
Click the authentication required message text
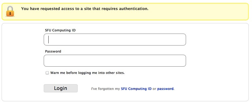click(x=85, y=9)
